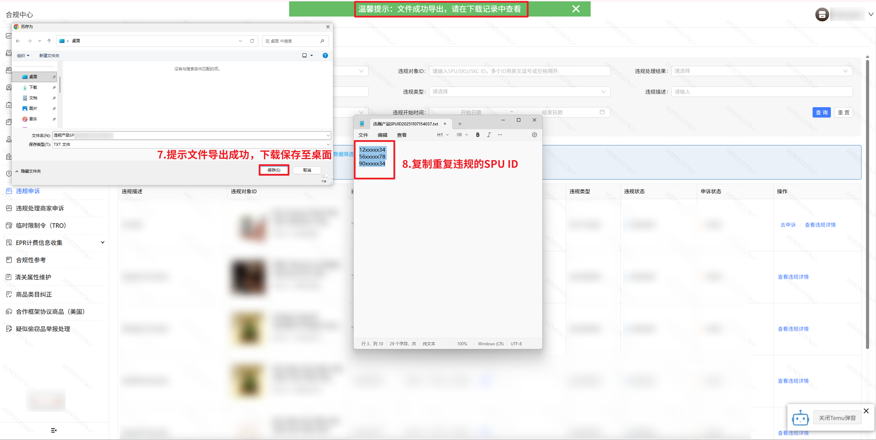Select 下载 folder in dialog sidebar
The height and width of the screenshot is (440, 876).
[33, 88]
